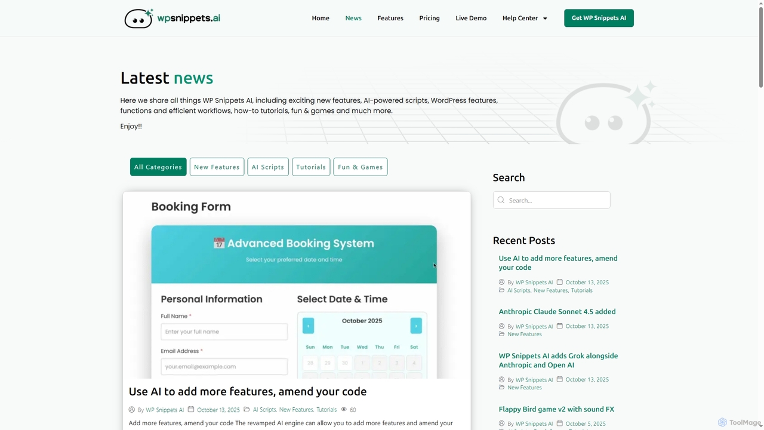Screen dimensions: 764x430
Task: Open the AI Scripts category in the main article meta
Action: tap(264, 410)
